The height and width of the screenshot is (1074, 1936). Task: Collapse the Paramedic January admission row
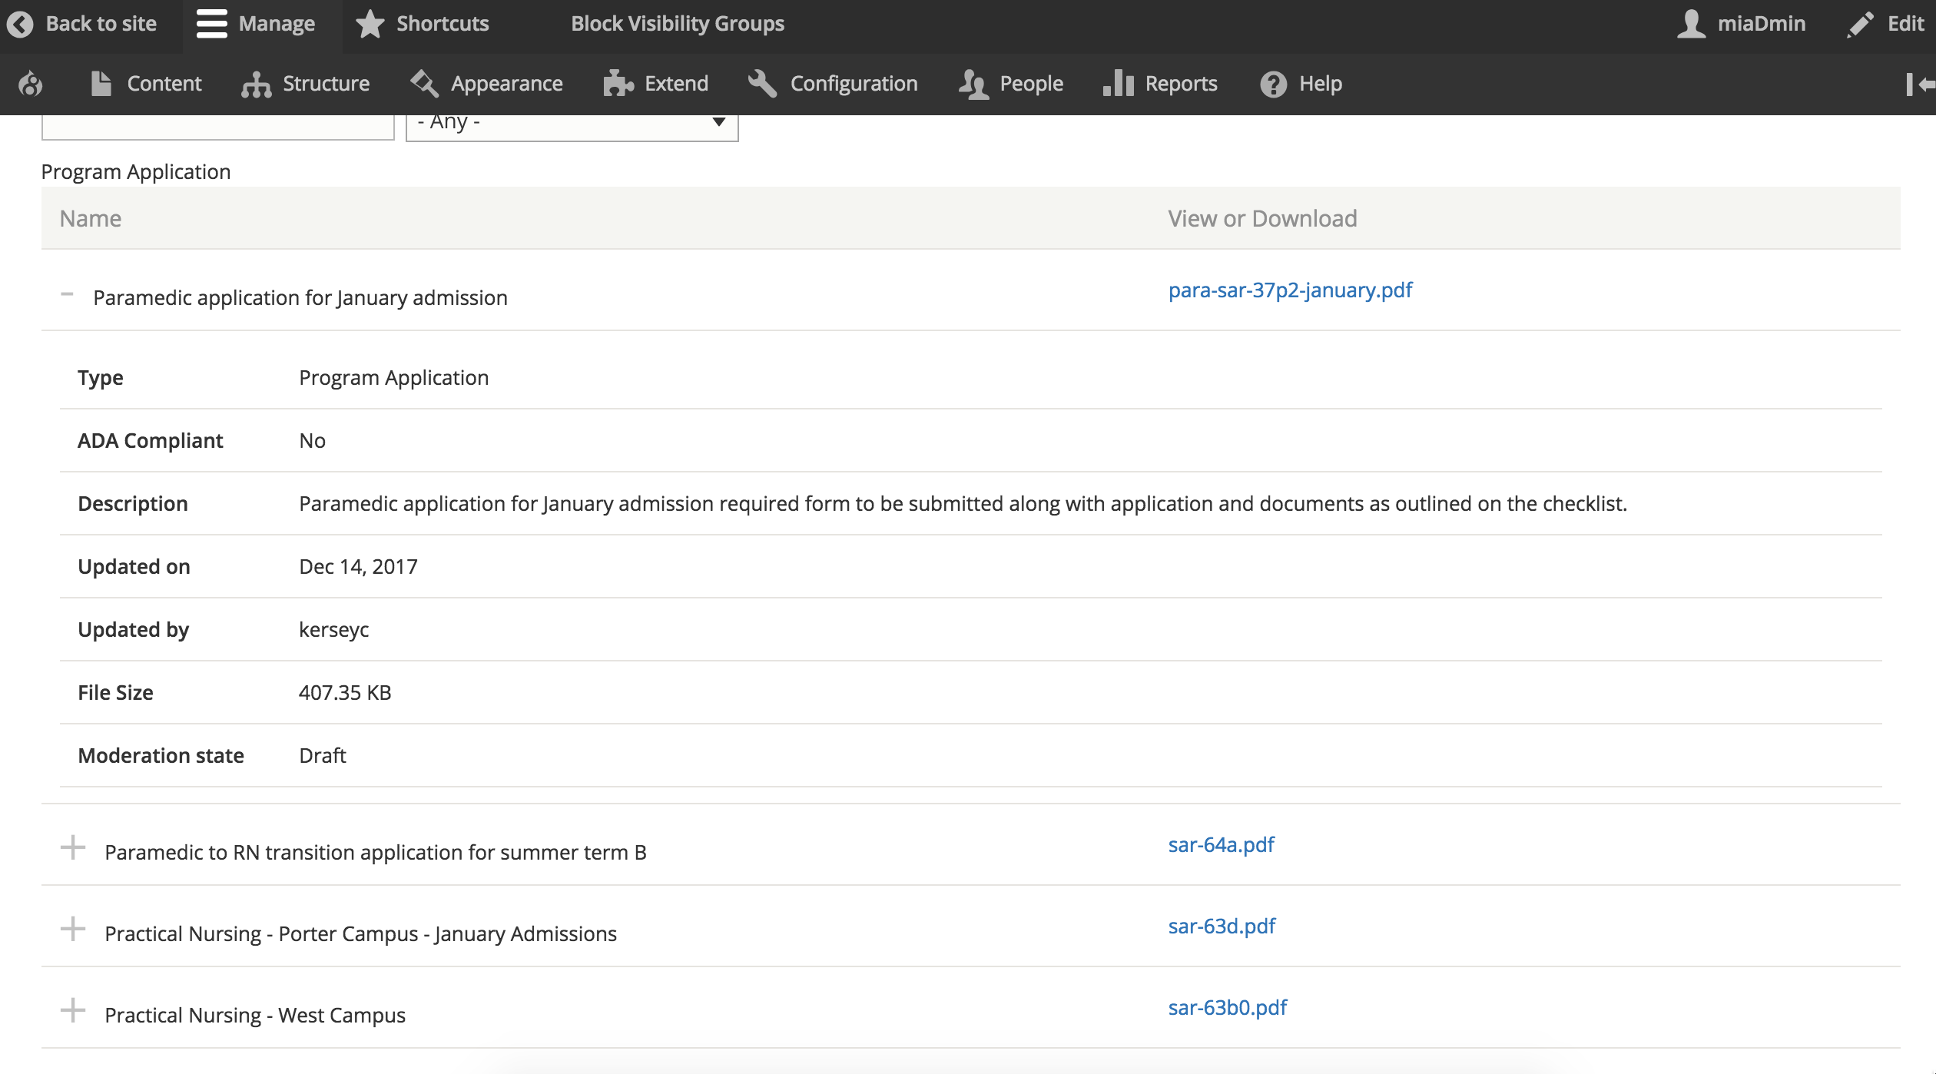click(68, 294)
